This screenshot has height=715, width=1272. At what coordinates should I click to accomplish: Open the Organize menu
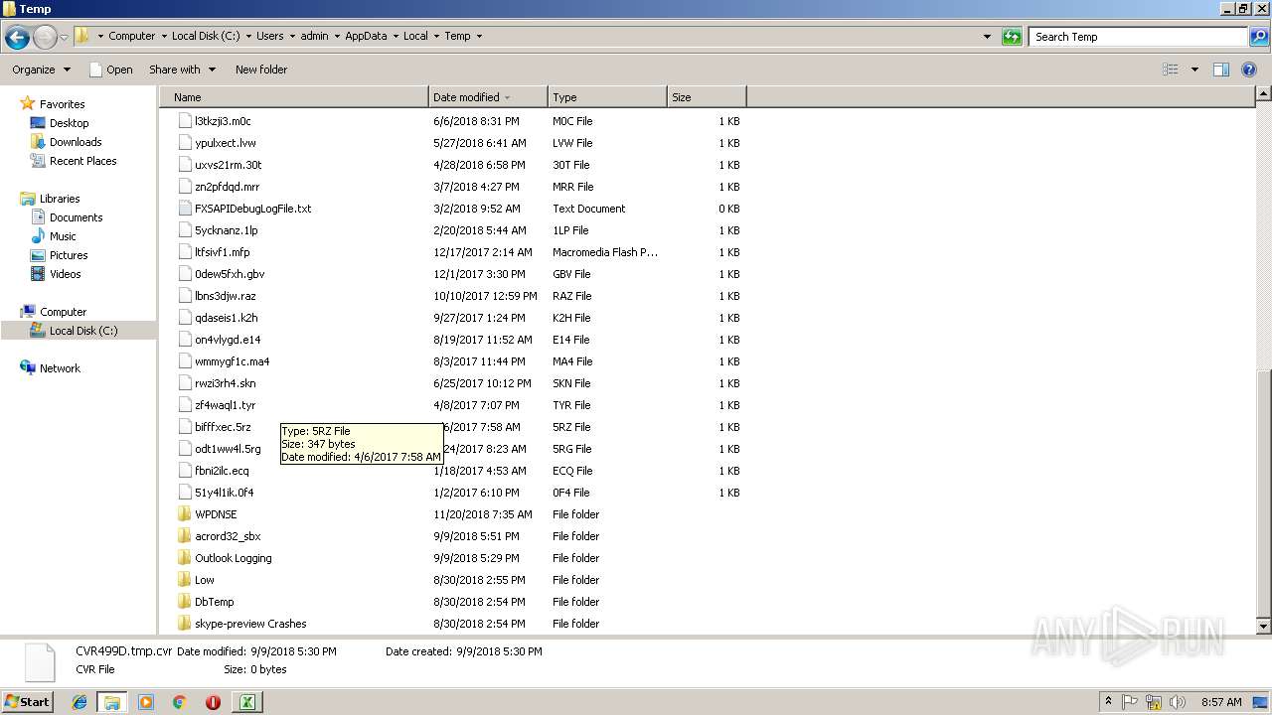pyautogui.click(x=41, y=70)
